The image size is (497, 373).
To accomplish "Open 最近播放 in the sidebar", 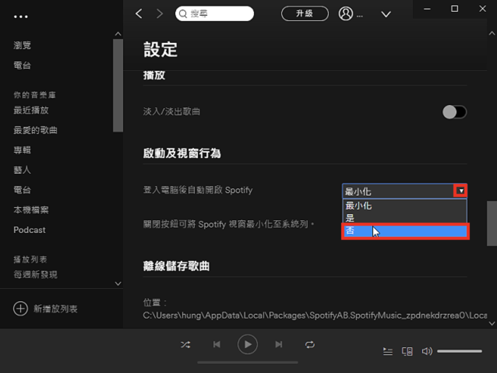I will (x=31, y=110).
